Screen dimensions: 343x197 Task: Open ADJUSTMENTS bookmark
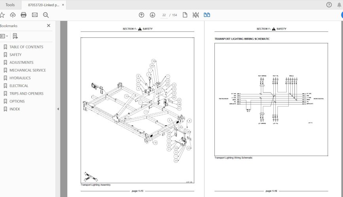(x=21, y=63)
